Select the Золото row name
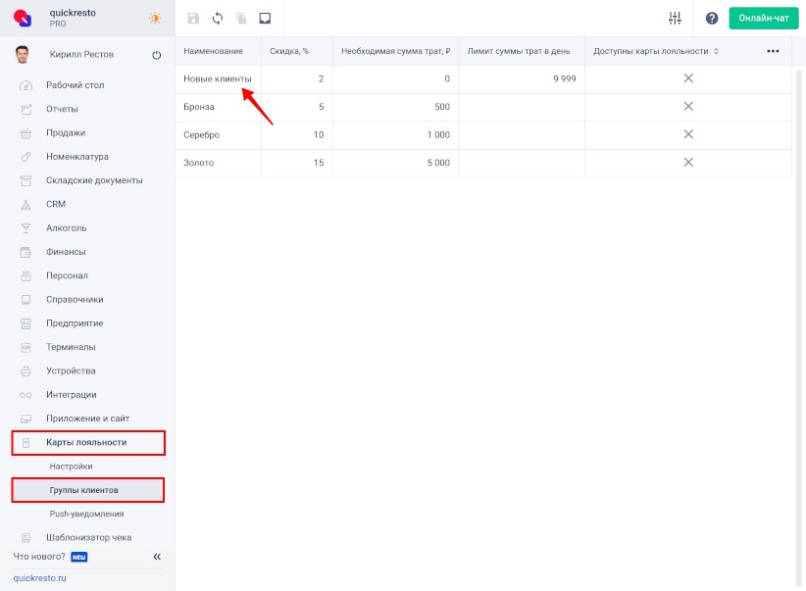The height and width of the screenshot is (591, 806). (x=198, y=163)
